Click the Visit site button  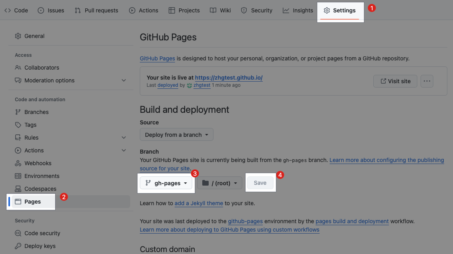[395, 81]
